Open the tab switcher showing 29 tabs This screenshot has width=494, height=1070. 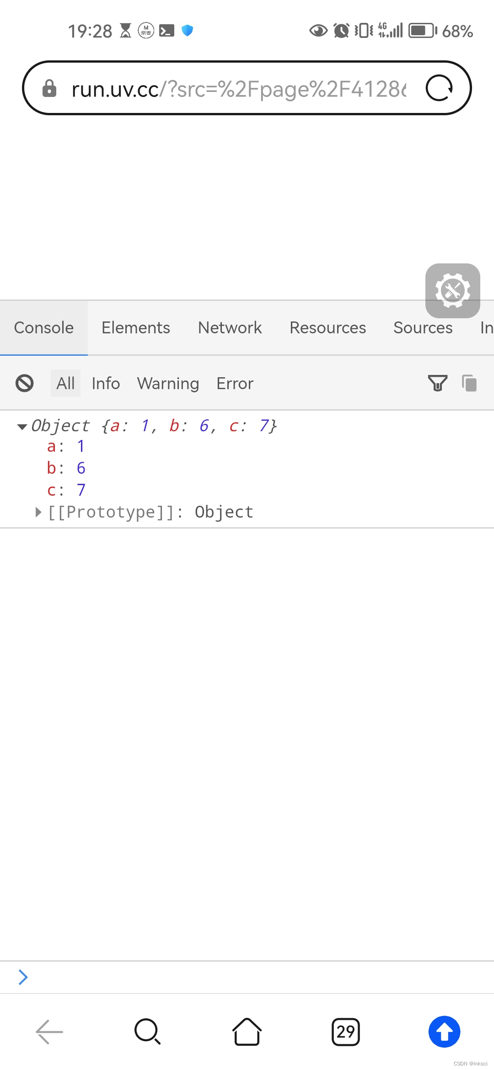coord(346,1032)
